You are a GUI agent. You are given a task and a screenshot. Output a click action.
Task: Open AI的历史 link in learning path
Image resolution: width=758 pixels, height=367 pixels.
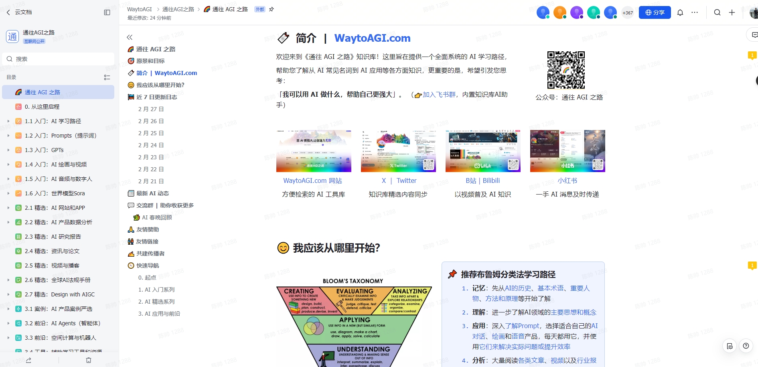[518, 288]
